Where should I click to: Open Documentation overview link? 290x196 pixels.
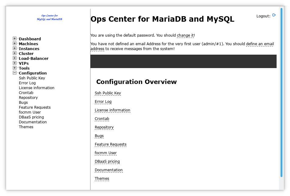tap(108, 170)
